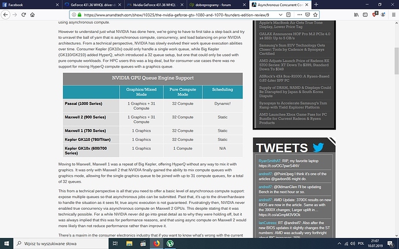The image size is (399, 249).
Task: Open ASRock's 4X4 Box-R1000 article
Action: (x=294, y=79)
